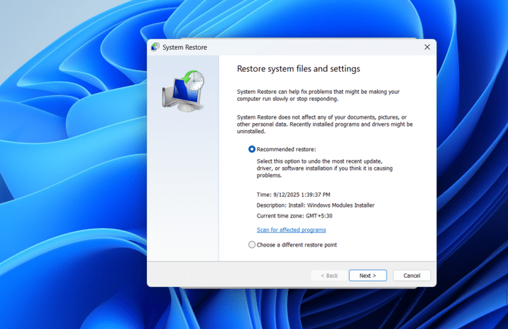Click the System Restore title text
508x329 pixels.
pos(184,48)
